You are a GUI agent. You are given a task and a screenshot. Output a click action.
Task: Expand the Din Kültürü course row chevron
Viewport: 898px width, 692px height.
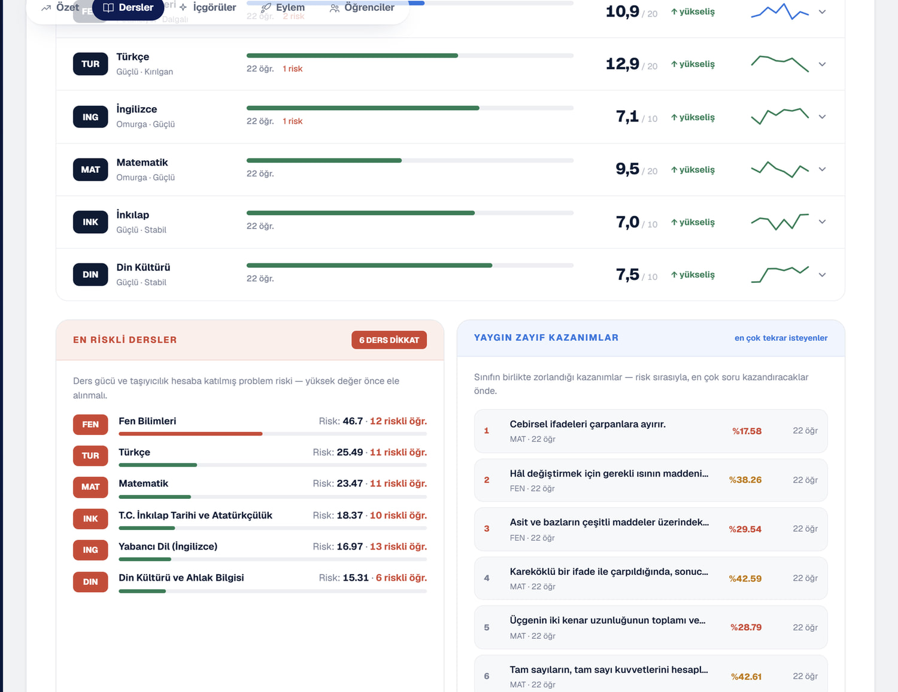point(822,275)
